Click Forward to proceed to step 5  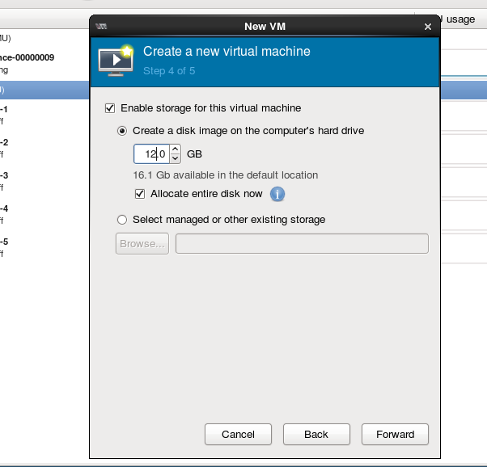[x=395, y=435]
